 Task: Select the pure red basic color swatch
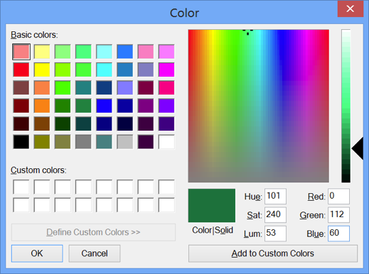(21, 70)
